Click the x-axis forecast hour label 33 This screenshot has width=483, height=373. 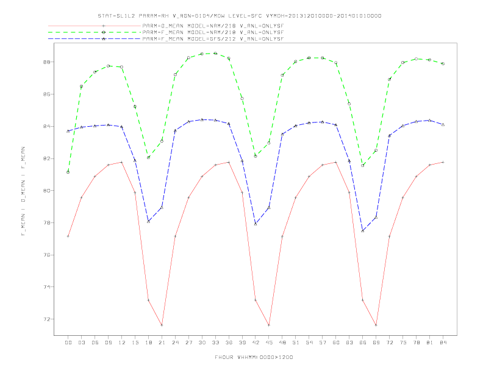tap(215, 343)
